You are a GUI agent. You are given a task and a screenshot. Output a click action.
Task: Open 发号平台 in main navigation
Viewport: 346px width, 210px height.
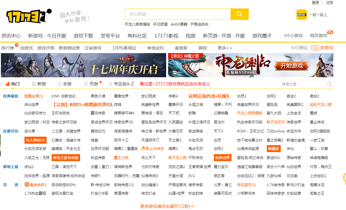(110, 36)
